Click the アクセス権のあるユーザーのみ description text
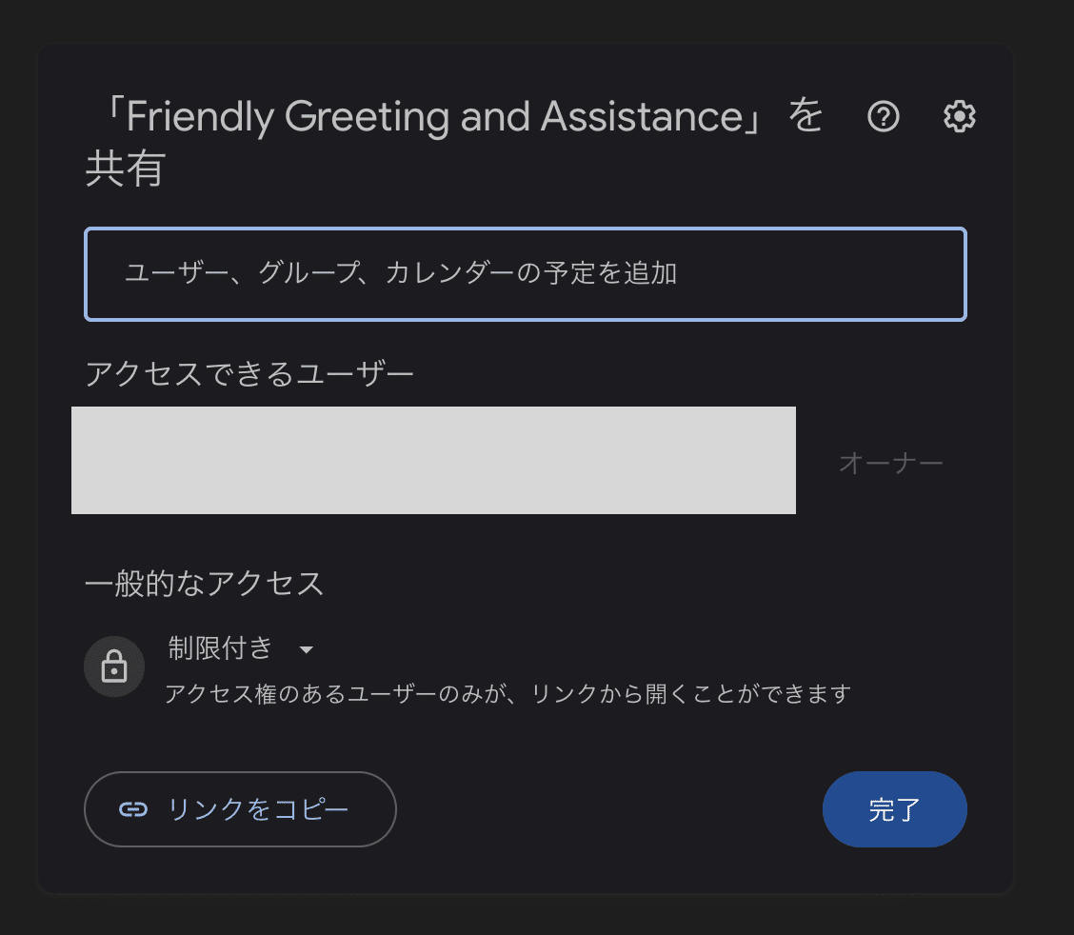Image resolution: width=1074 pixels, height=935 pixels. (x=507, y=693)
